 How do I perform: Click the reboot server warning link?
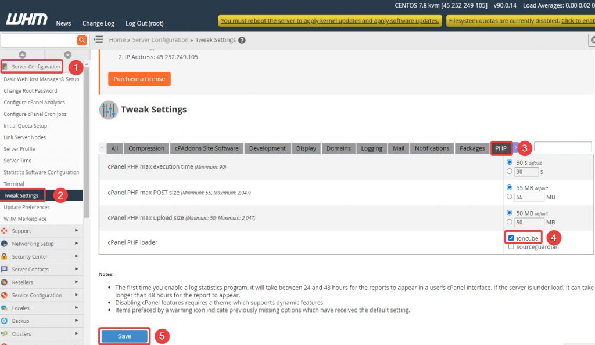330,21
